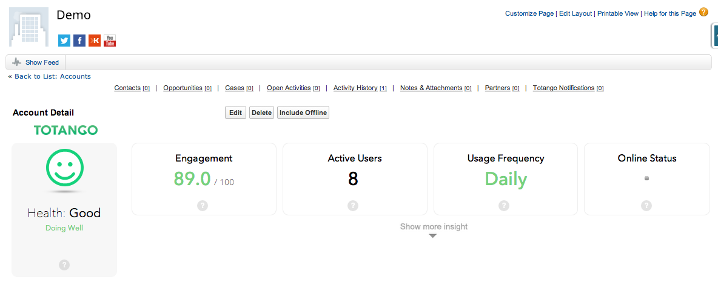The image size is (718, 294).
Task: Click the Online Status card title
Action: 647,158
